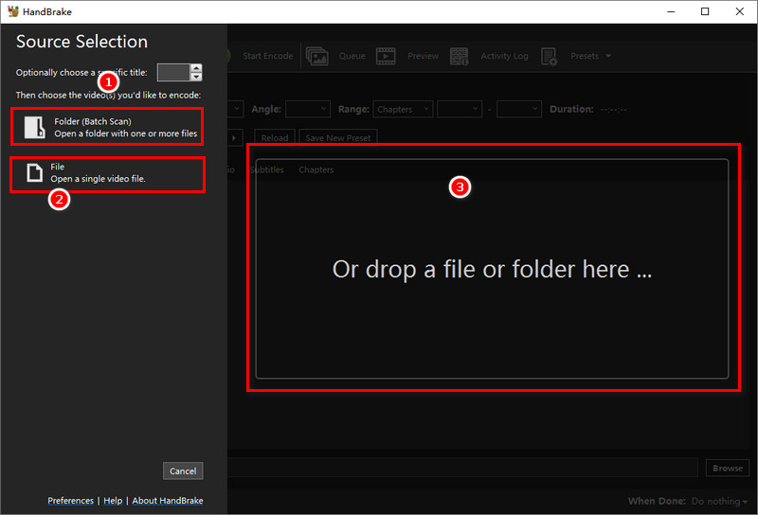Cancel the source selection
The image size is (758, 515).
tap(183, 471)
